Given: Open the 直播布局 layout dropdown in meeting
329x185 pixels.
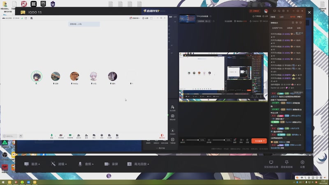Looking at the screenshot, I should pos(134,18).
